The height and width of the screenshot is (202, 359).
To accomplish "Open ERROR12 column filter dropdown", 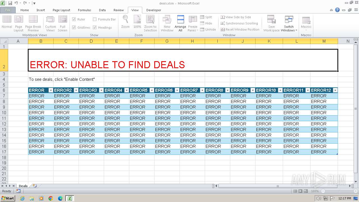I will click(335, 90).
